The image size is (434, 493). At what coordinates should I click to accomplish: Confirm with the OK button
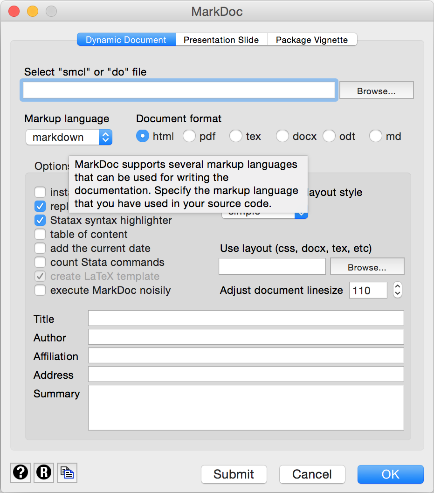(390, 474)
